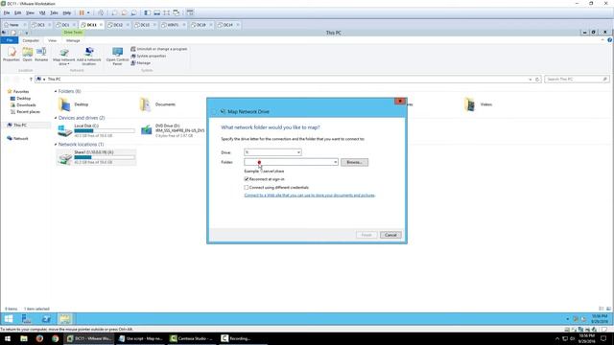Collapse the Network locations section

pos(56,145)
